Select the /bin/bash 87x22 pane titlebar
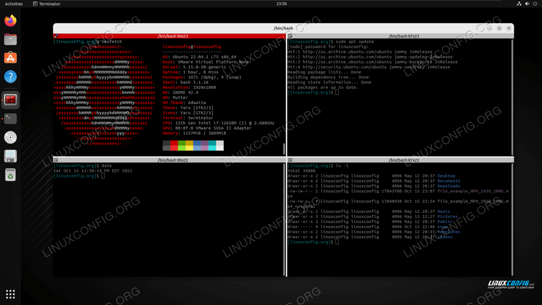 click(401, 160)
